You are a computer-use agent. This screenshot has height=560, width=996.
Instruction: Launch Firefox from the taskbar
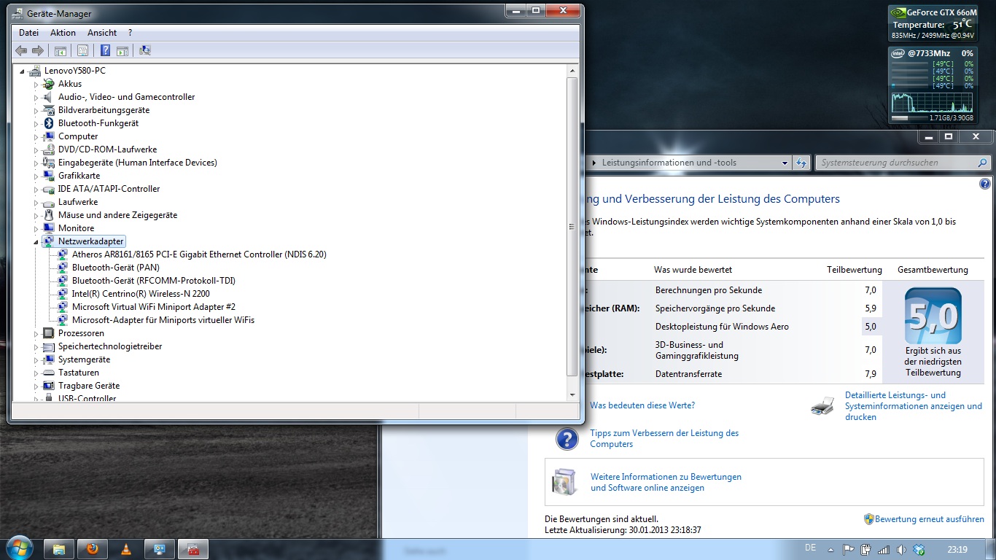(93, 549)
